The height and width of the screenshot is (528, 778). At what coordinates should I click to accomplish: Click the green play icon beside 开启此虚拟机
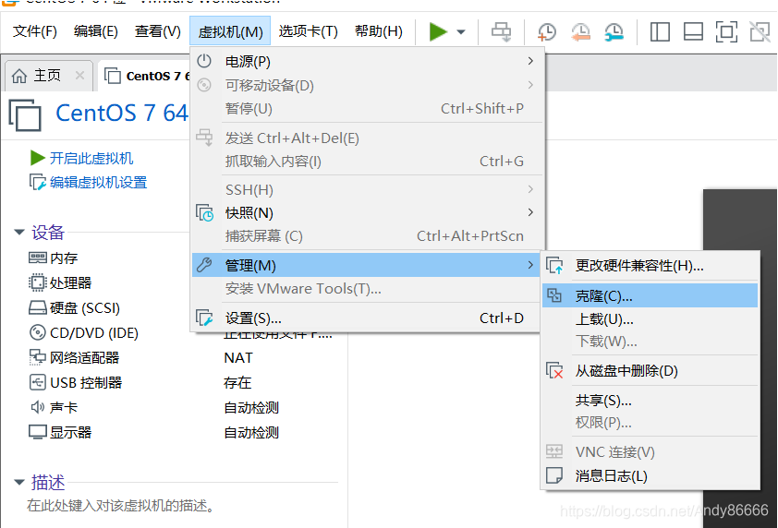[38, 158]
